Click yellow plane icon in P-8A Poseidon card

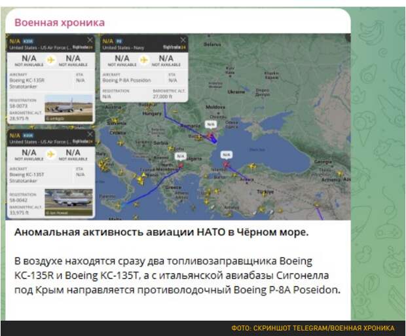144,60
